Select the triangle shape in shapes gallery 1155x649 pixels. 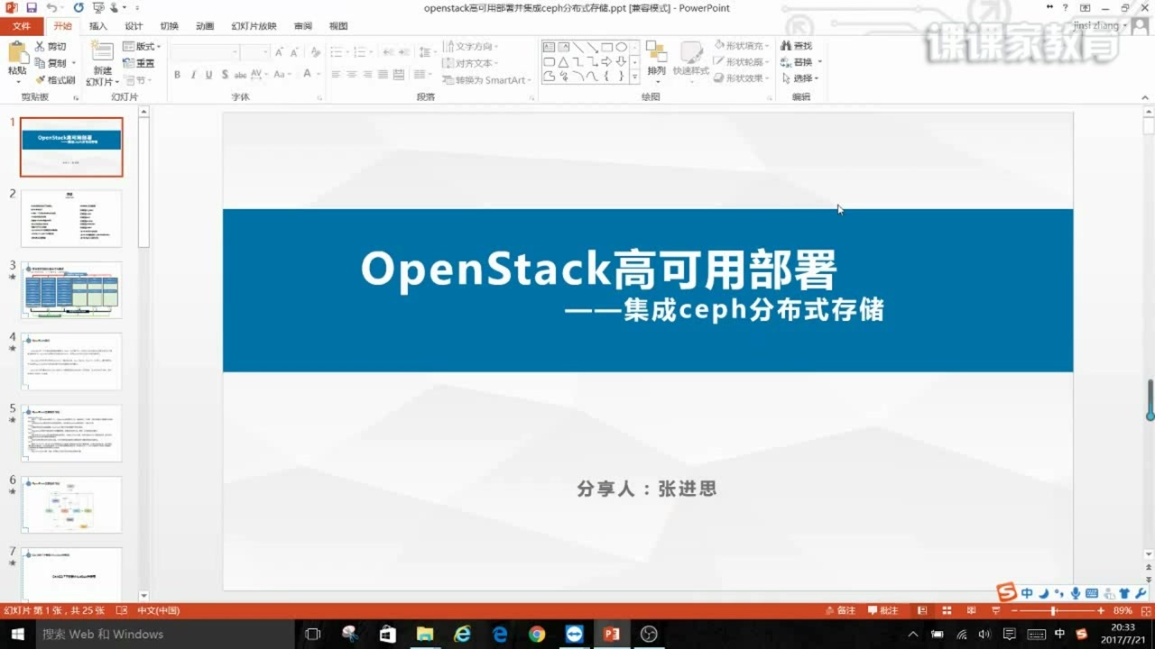pyautogui.click(x=563, y=61)
